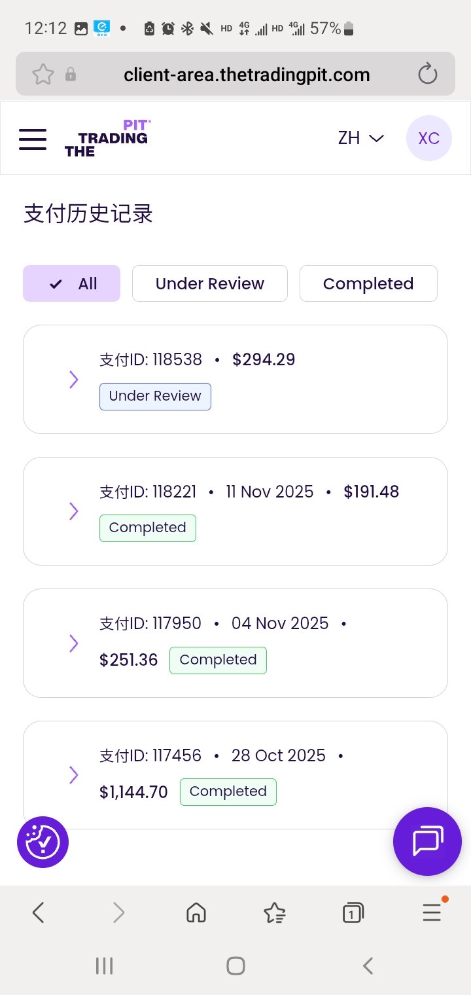
Task: Reload the page with the refresh icon
Action: (x=427, y=74)
